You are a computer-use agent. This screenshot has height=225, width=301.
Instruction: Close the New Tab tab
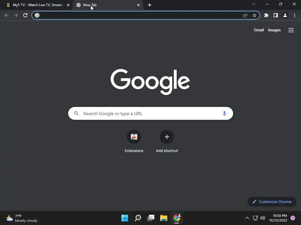tap(138, 5)
